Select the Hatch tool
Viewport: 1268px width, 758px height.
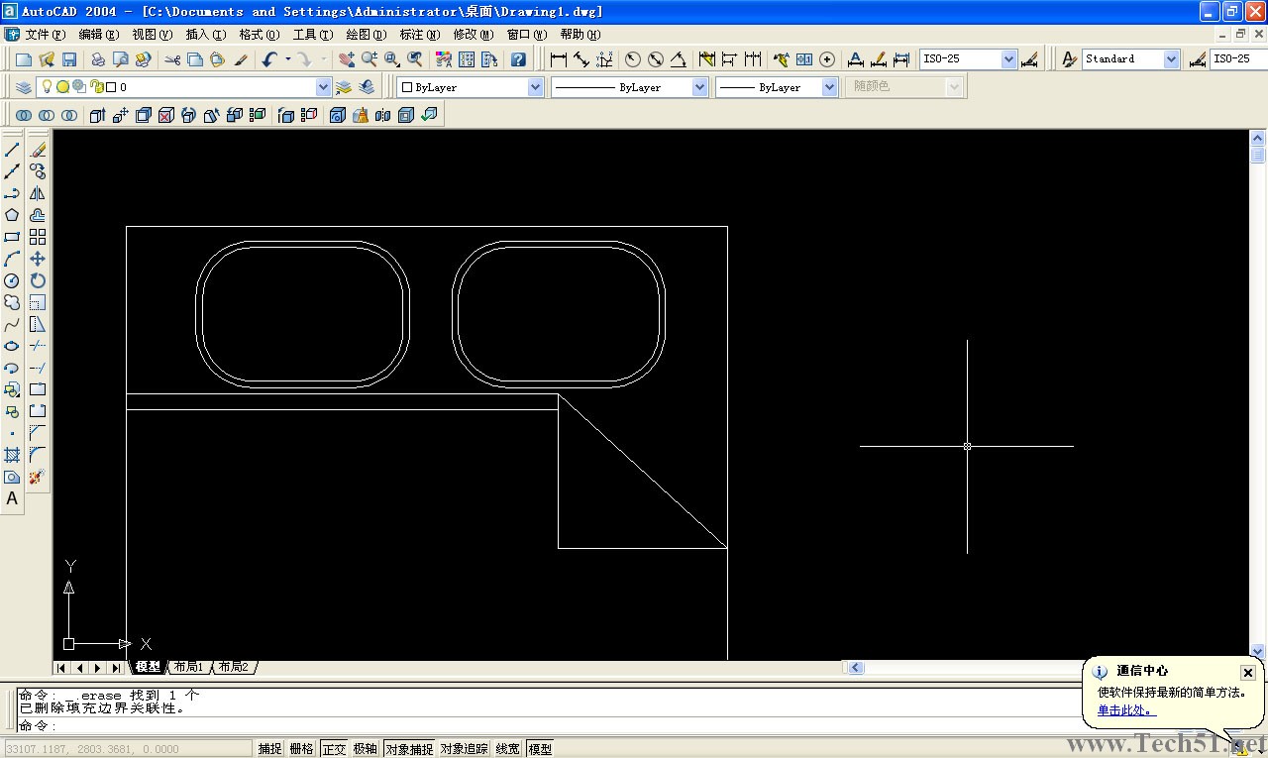12,455
